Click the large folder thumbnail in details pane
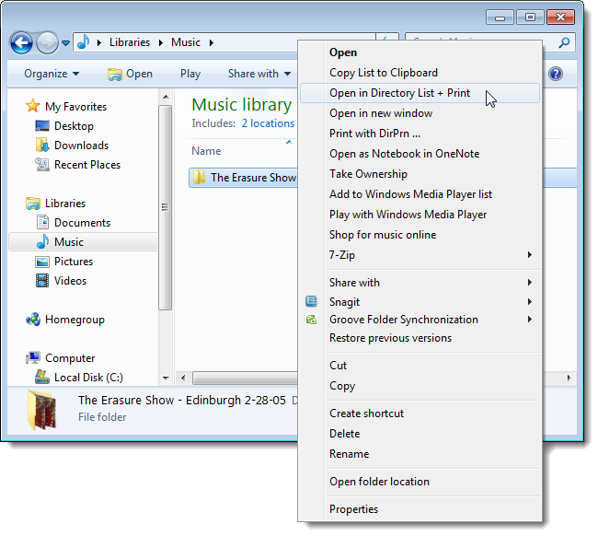This screenshot has height=536, width=598. [42, 410]
